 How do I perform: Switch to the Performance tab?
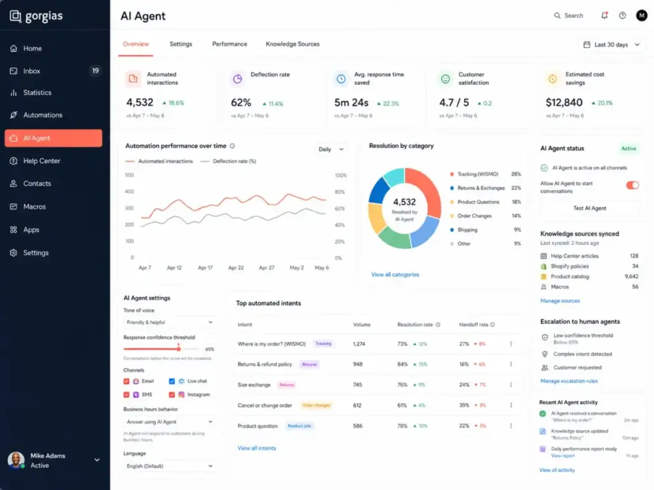coord(229,44)
